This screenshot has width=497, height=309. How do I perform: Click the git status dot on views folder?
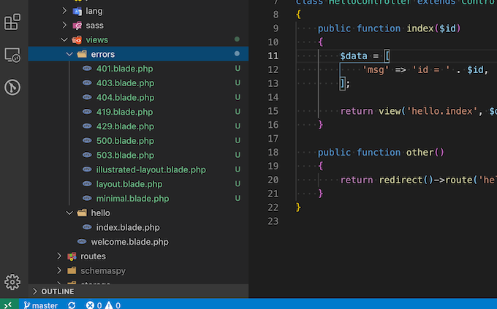[x=237, y=39]
